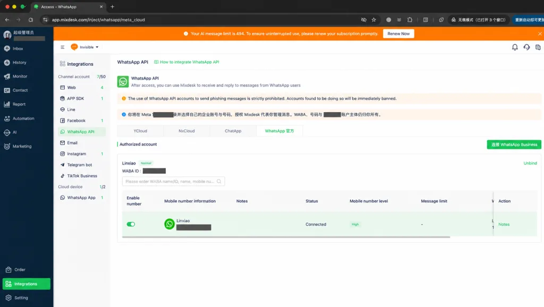Close the orange subscription banner
Viewport: 544px width, 307px height.
pos(540,33)
